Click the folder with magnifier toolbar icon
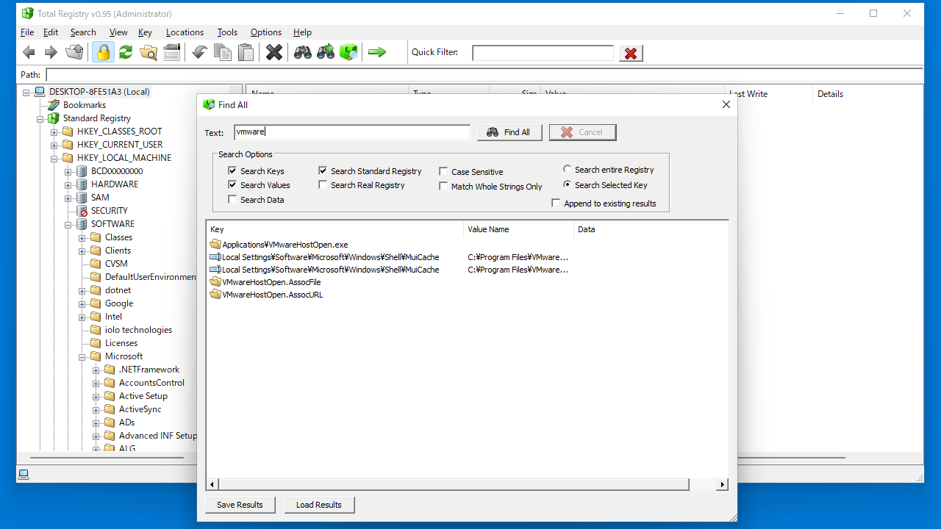Screen dimensions: 941x529 click(149, 52)
